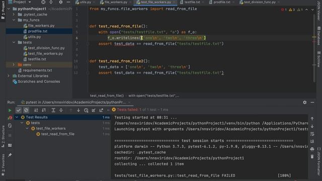Place cursor on line 11 test_data assignment
Viewport: 322px width, 181px height.
click(144, 67)
